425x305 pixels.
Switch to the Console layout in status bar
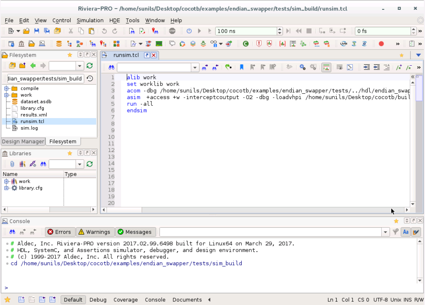tap(155, 300)
